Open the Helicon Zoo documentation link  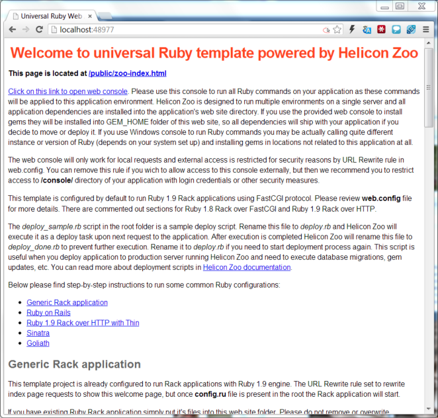(x=247, y=267)
